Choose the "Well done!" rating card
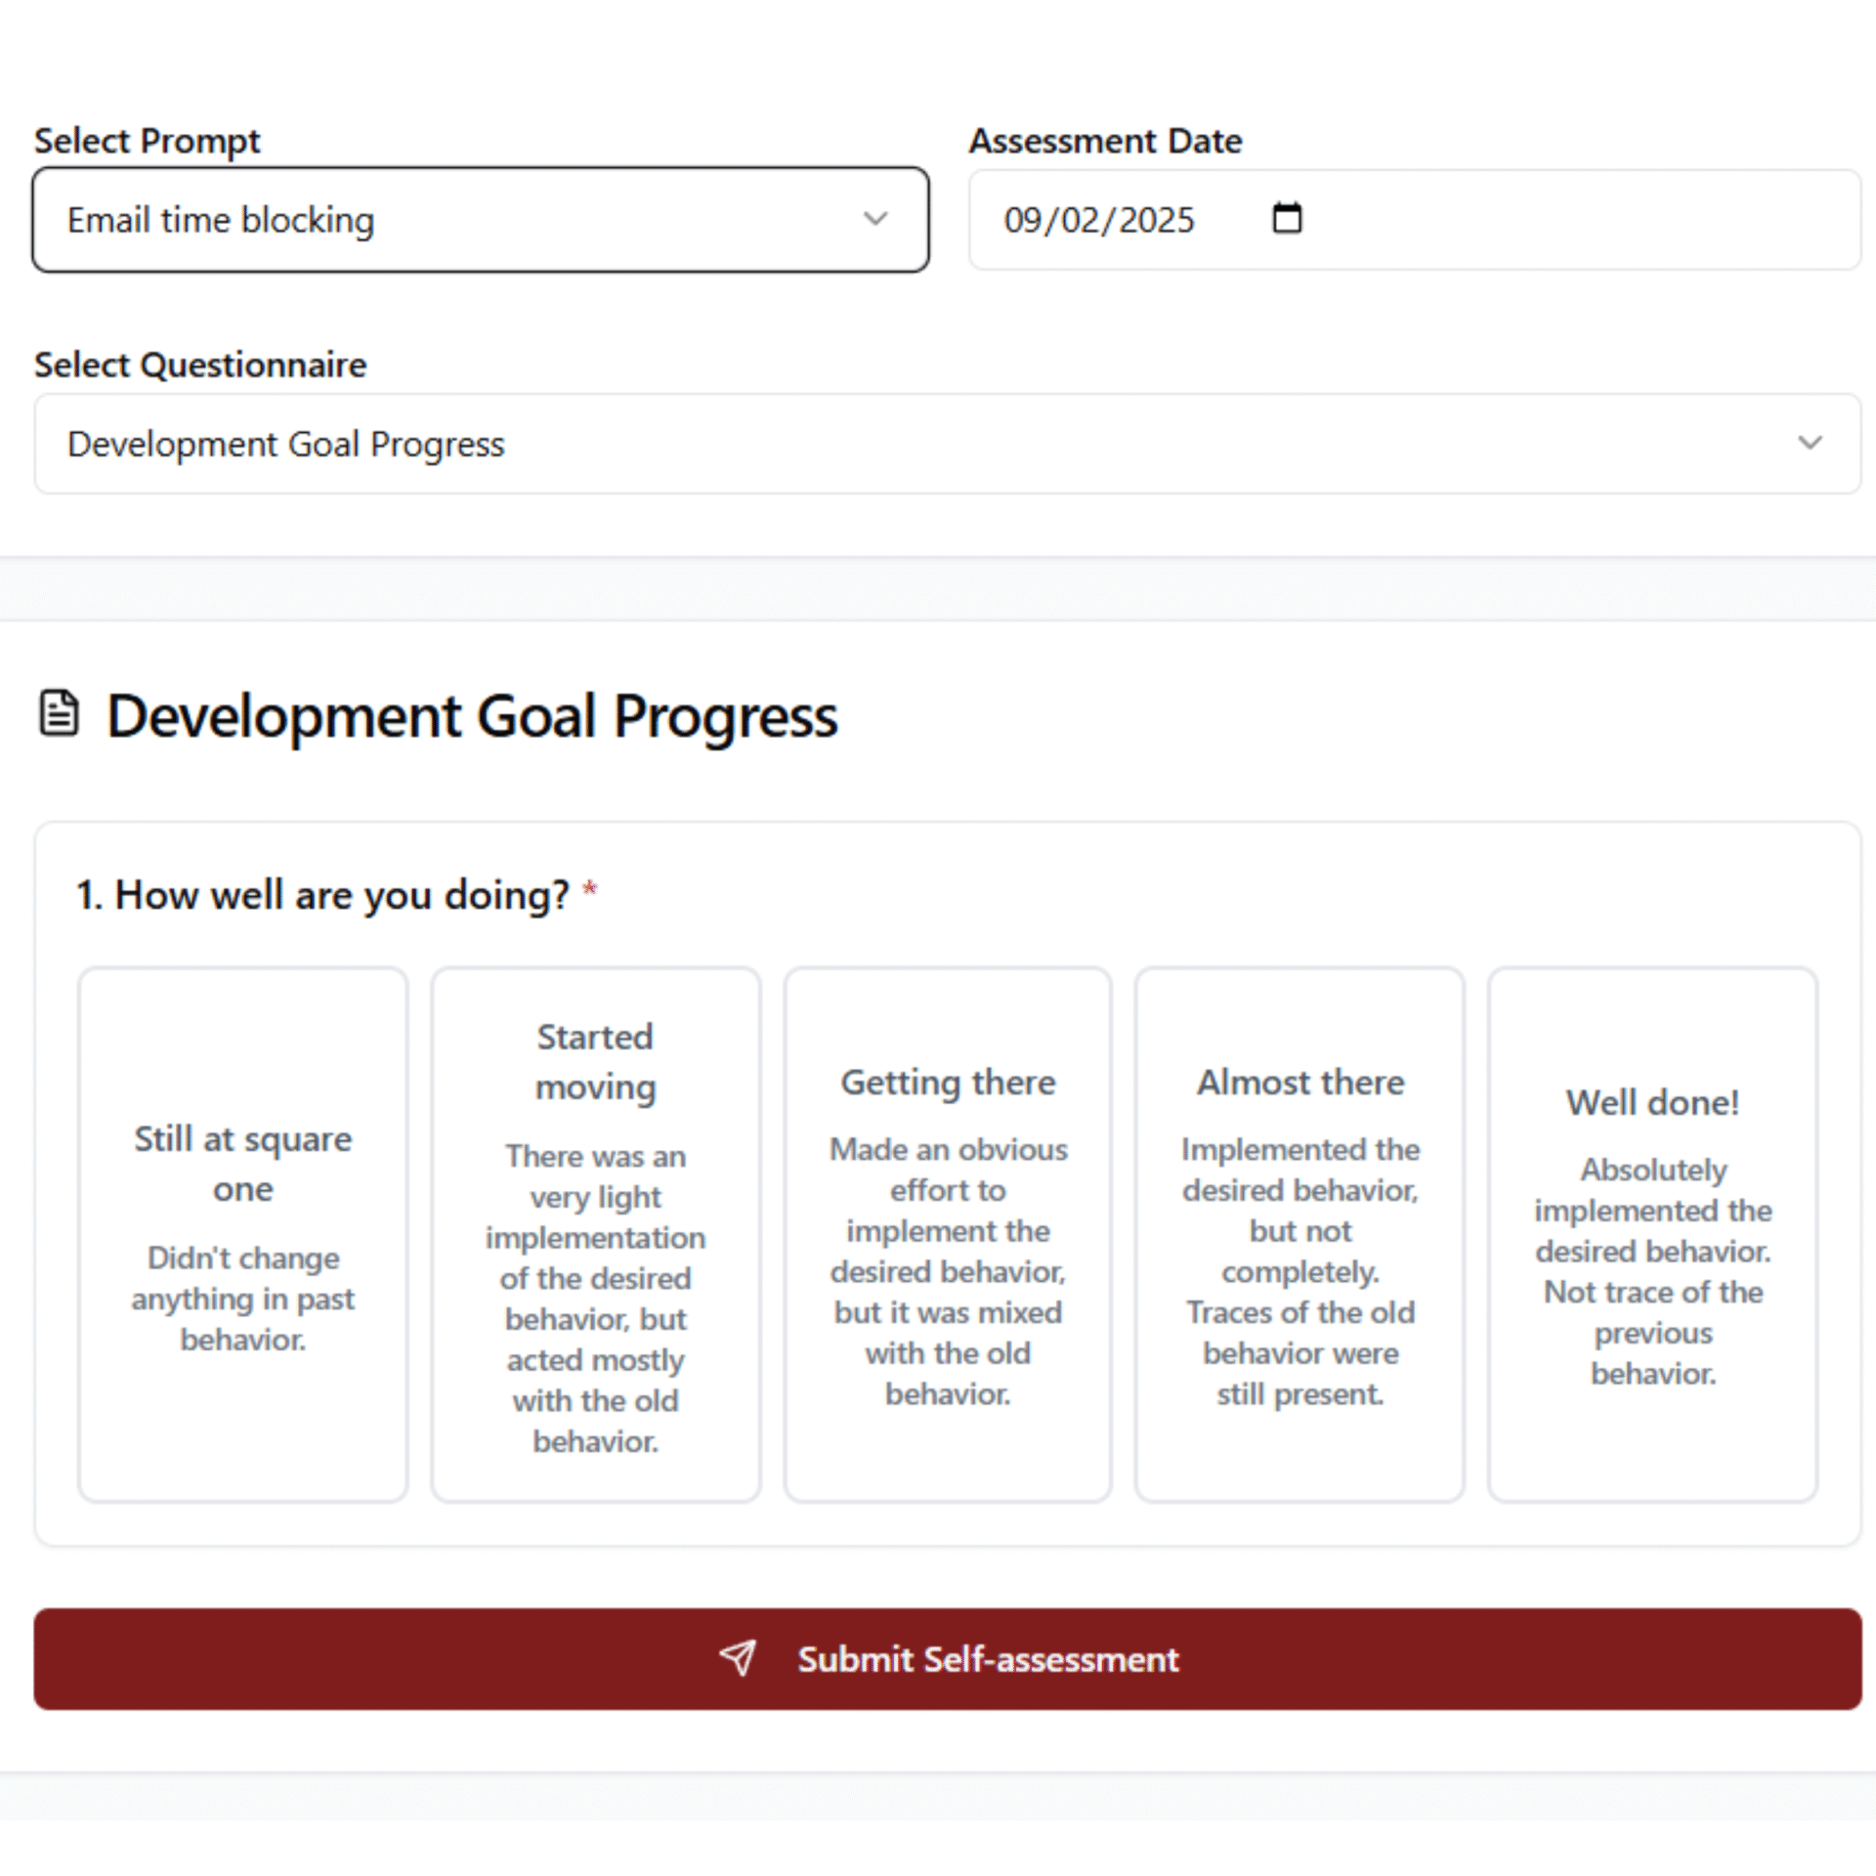1876x1876 pixels. click(x=1652, y=1235)
